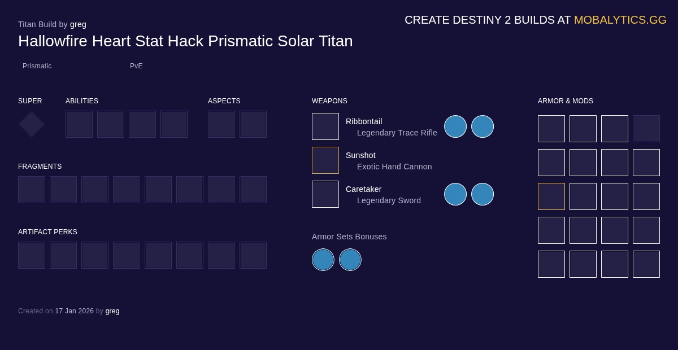678x350 pixels.
Task: View the second perk circle next to Caretaker
Action: coord(483,194)
